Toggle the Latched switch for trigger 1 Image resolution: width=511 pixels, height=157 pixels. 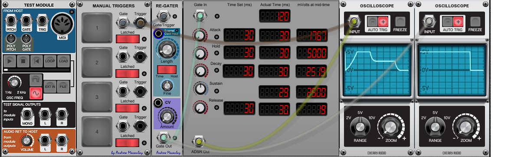click(x=128, y=39)
